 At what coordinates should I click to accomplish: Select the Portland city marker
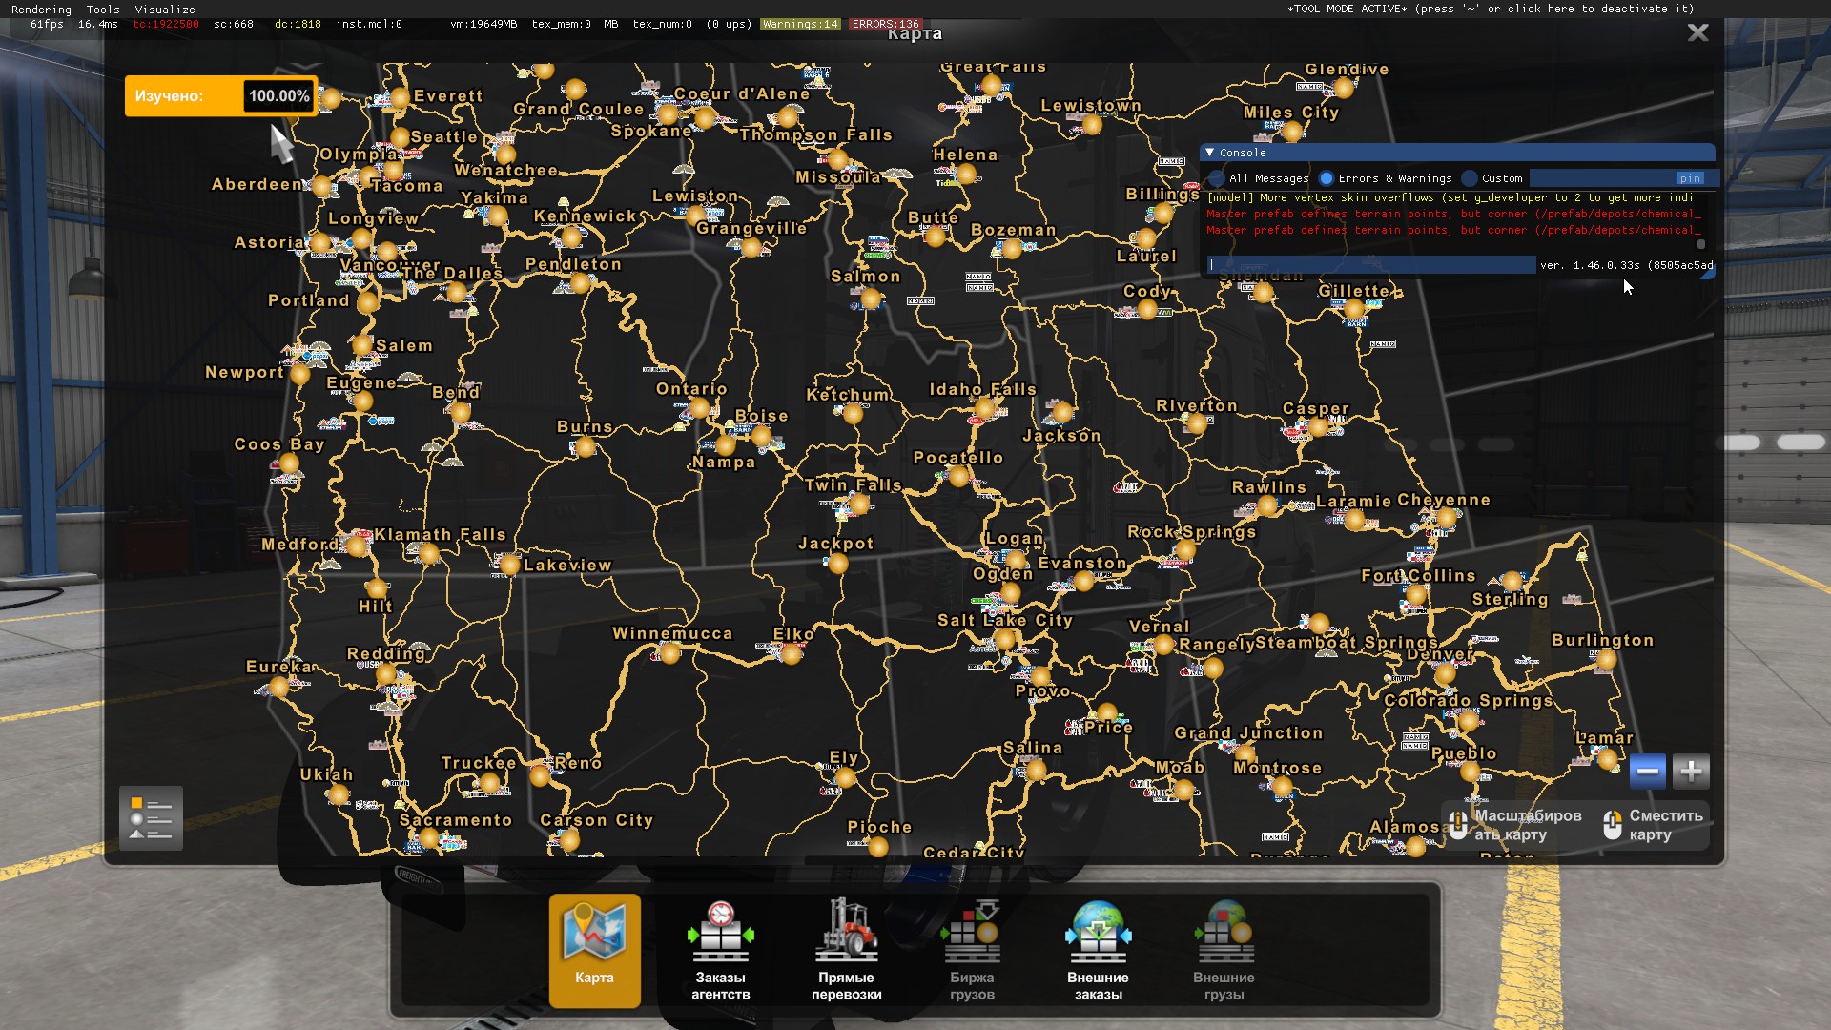[367, 303]
